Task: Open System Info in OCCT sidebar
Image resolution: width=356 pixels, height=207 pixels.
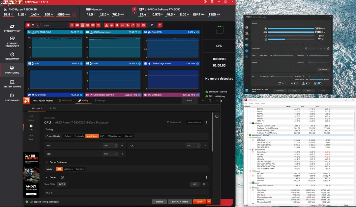Action: [x=12, y=98]
